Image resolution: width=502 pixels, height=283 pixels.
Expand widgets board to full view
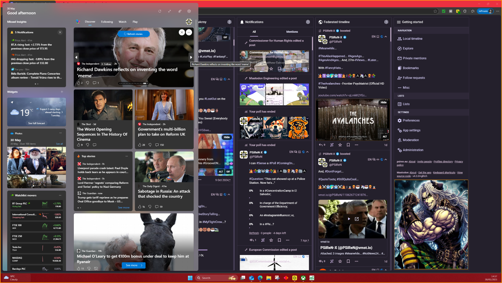tap(170, 11)
